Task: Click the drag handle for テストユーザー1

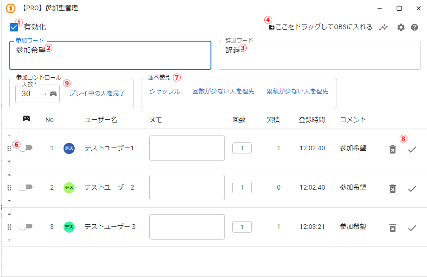Action: coord(9,148)
